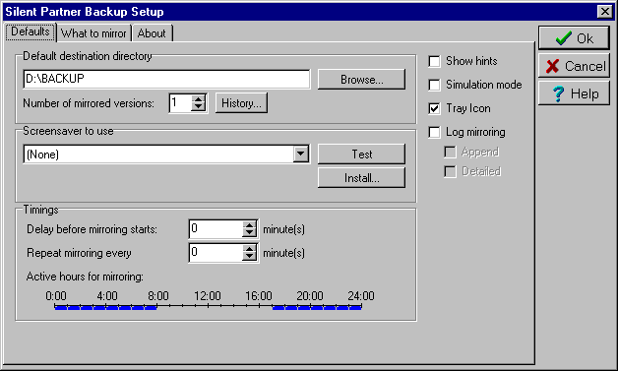618x371 pixels.
Task: Open the About tab
Action: point(152,33)
